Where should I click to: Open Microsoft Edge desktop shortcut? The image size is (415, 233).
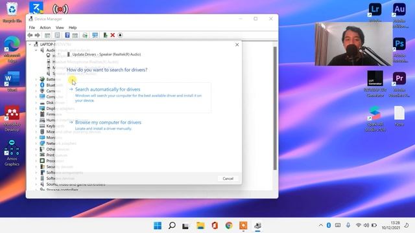12,49
